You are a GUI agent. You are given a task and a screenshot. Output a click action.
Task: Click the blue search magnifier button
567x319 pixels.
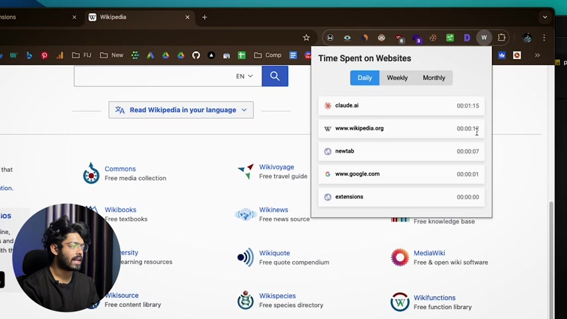pyautogui.click(x=275, y=76)
